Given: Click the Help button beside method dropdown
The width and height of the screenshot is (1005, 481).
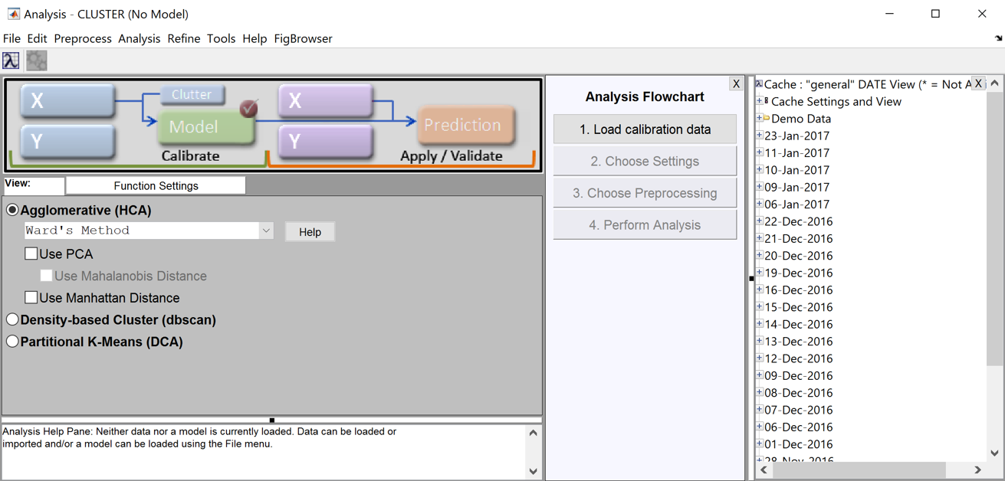Looking at the screenshot, I should pos(310,232).
